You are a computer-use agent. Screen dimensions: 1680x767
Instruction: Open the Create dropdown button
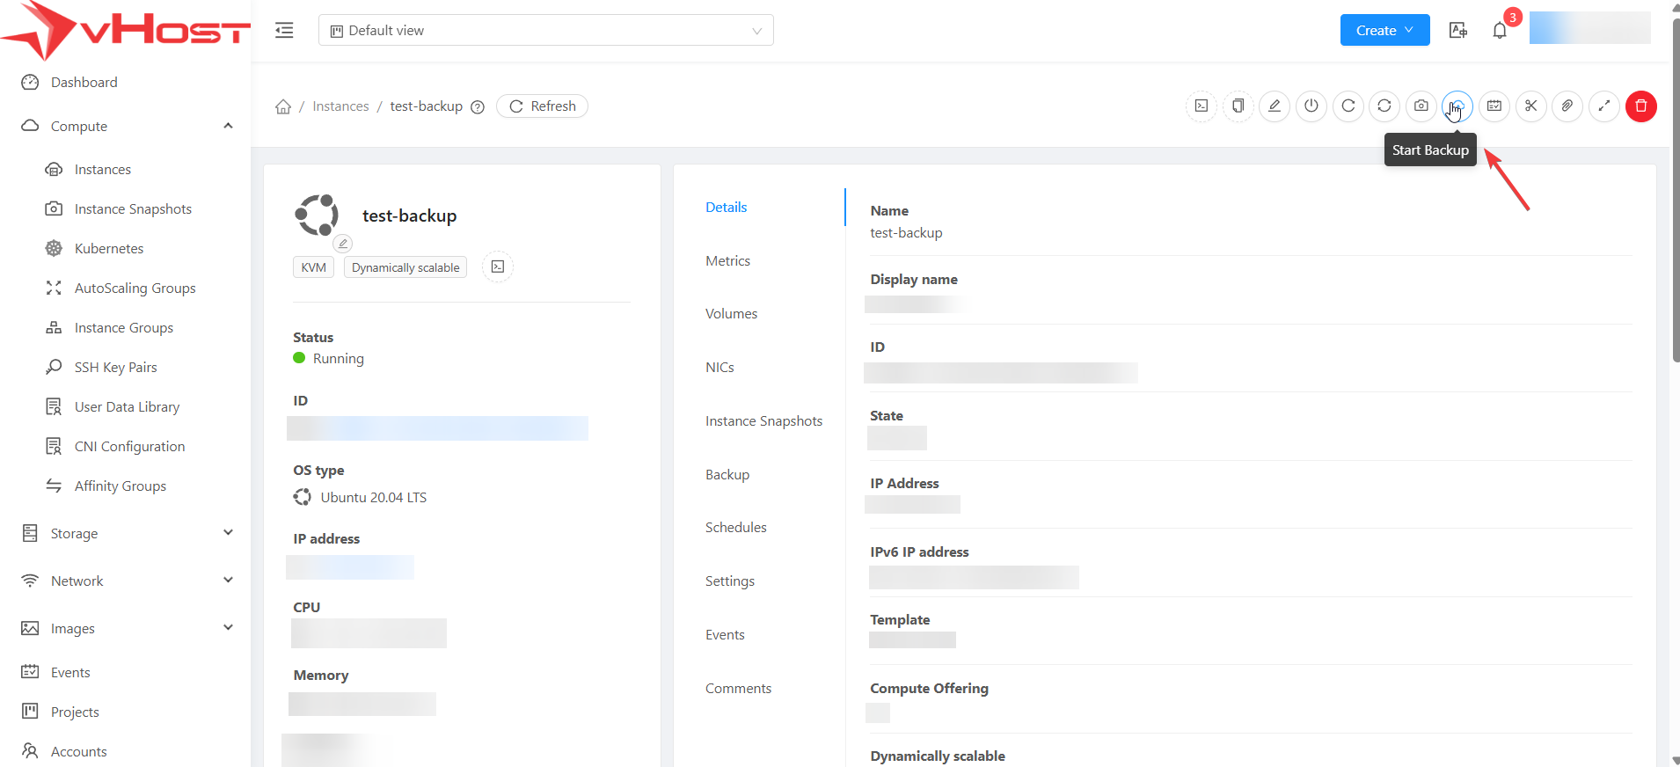point(1384,31)
